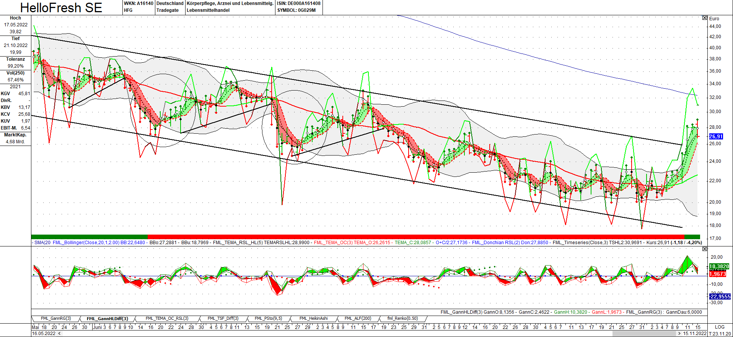Click the SYMBOL: 0G029M label

pyautogui.click(x=296, y=10)
